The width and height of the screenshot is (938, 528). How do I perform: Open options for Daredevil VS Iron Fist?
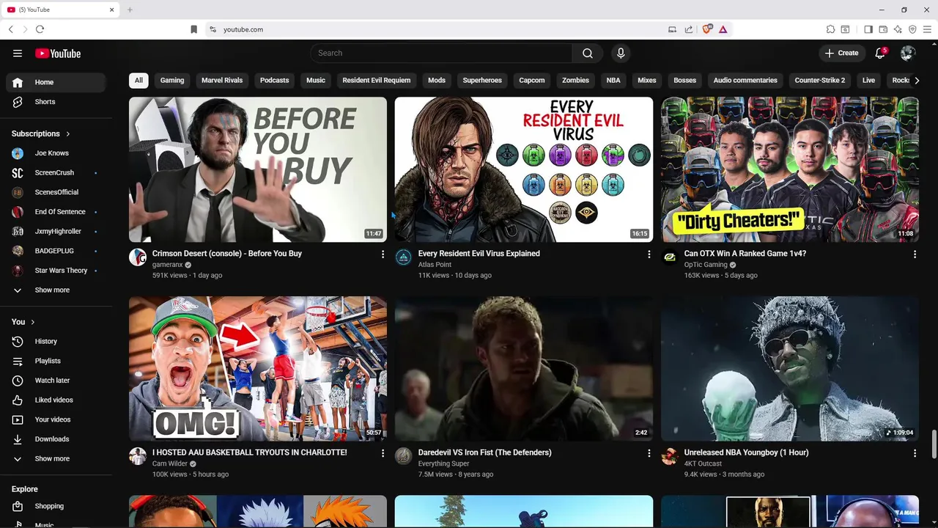[x=649, y=454]
